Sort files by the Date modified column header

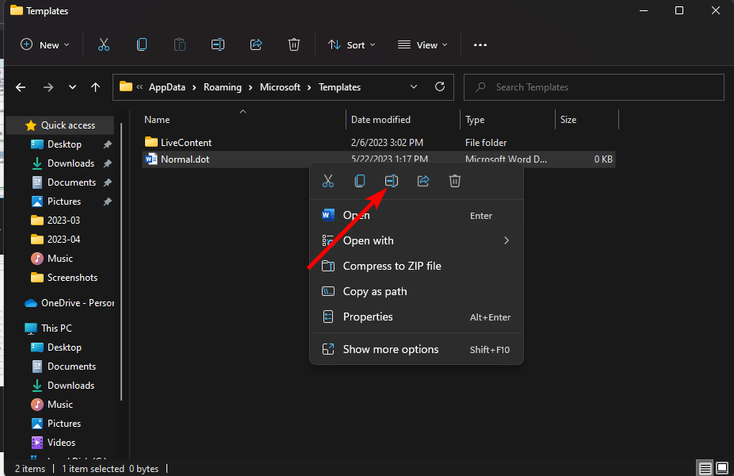(x=403, y=120)
